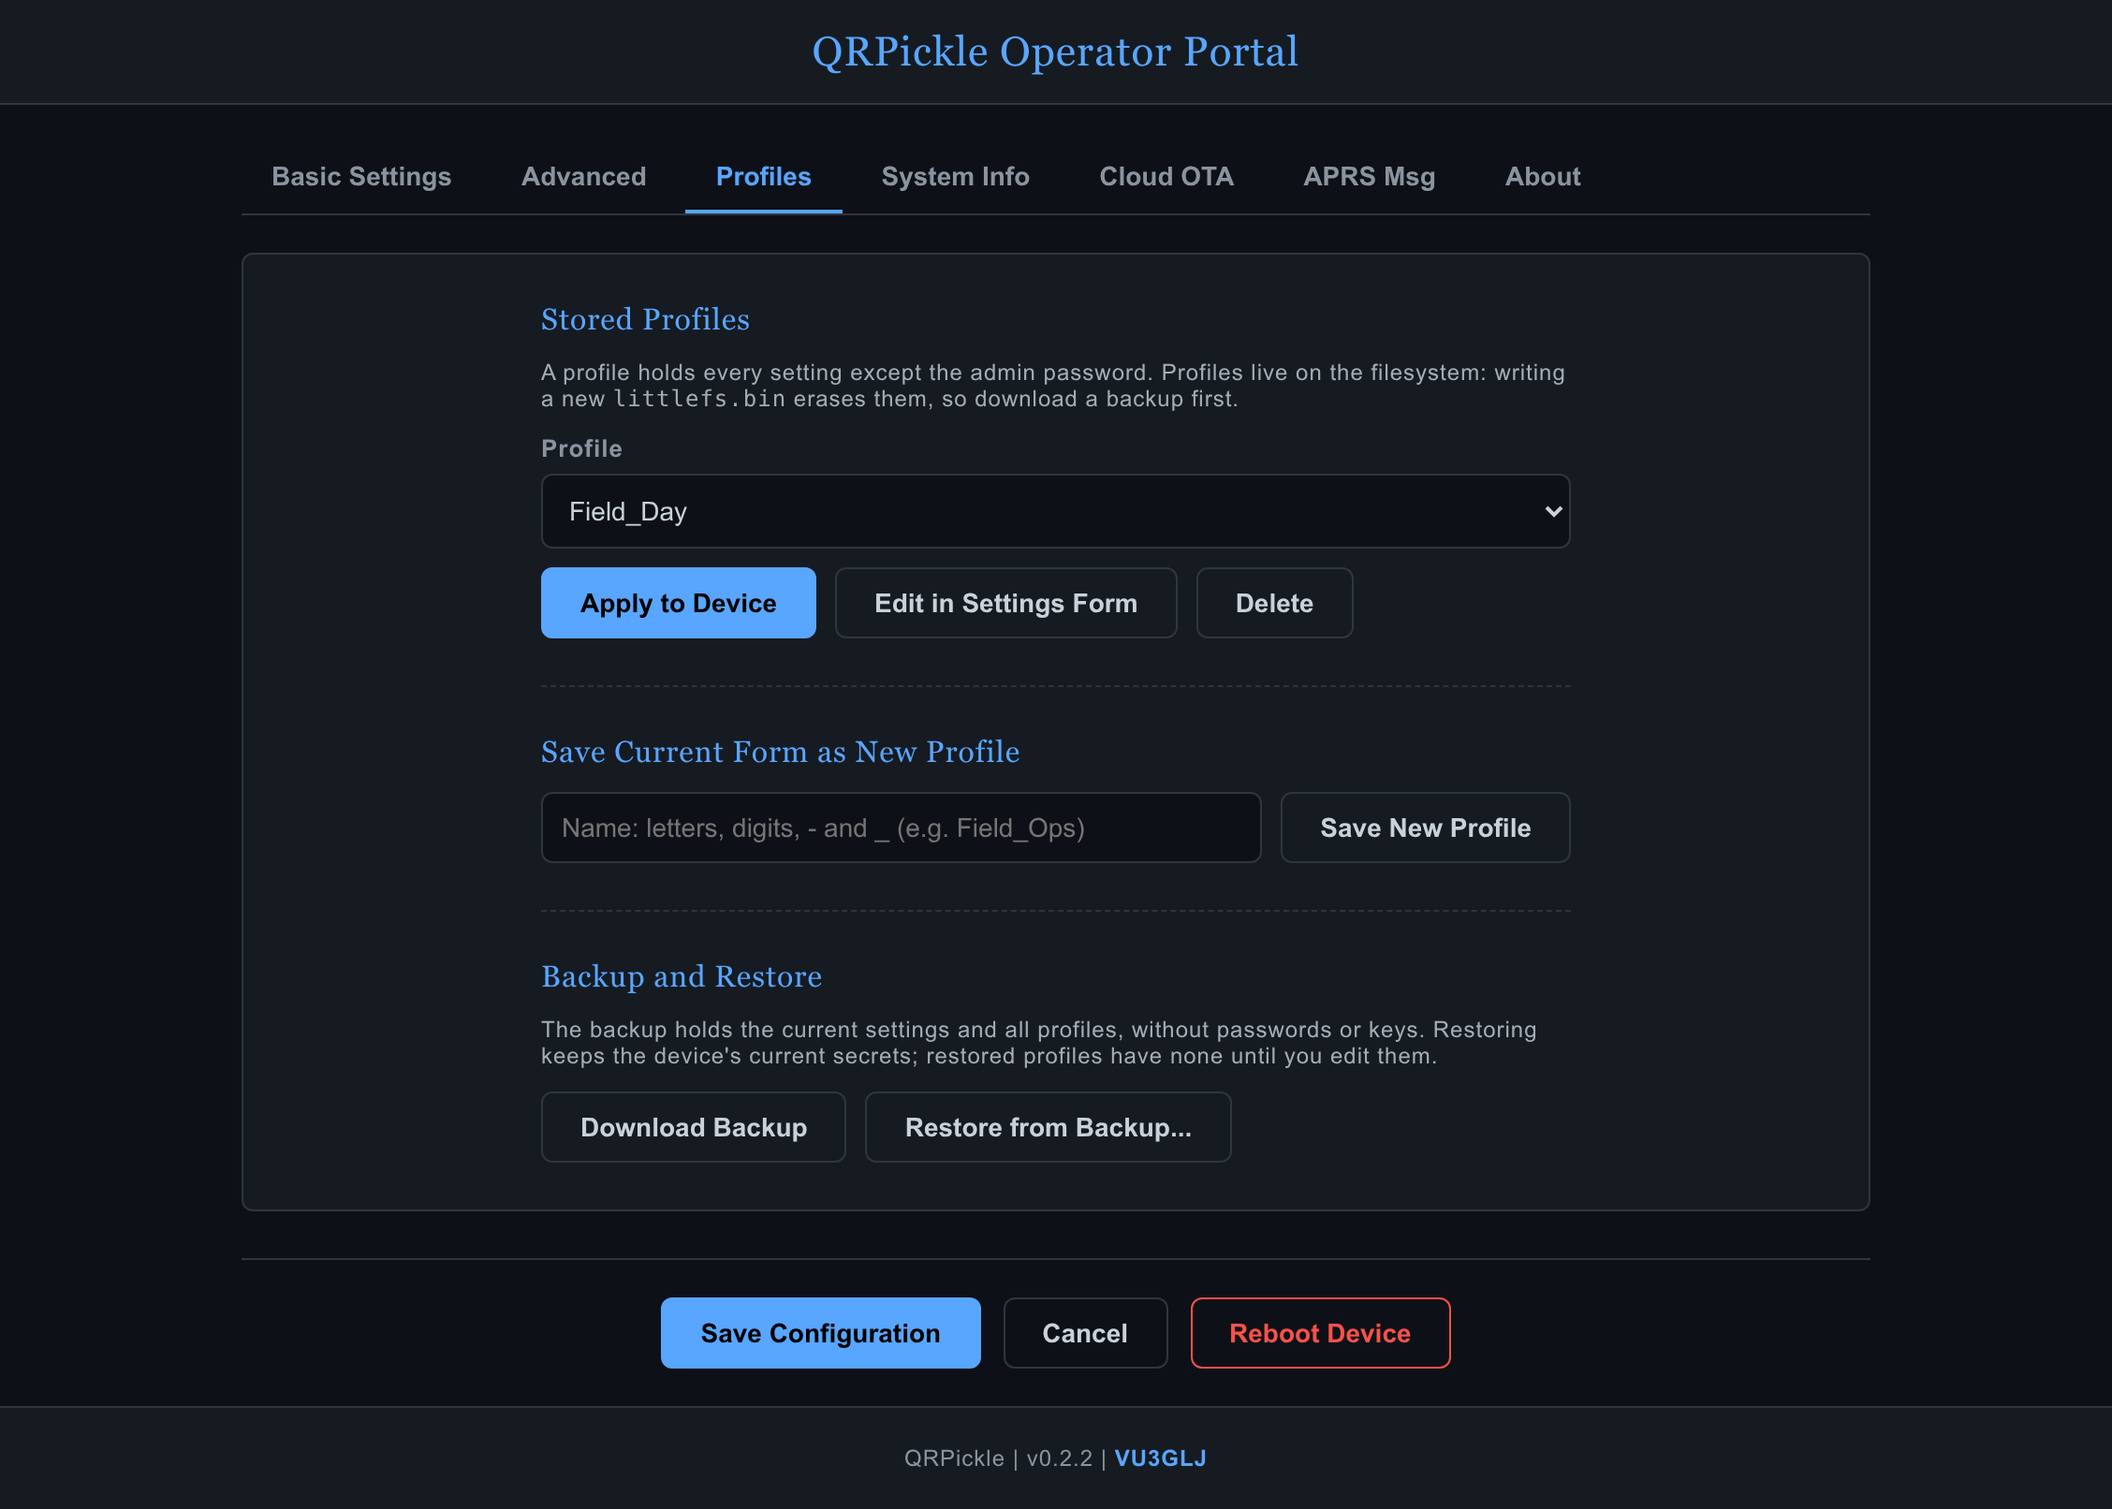Go to the Cloud OTA tab

click(x=1166, y=176)
